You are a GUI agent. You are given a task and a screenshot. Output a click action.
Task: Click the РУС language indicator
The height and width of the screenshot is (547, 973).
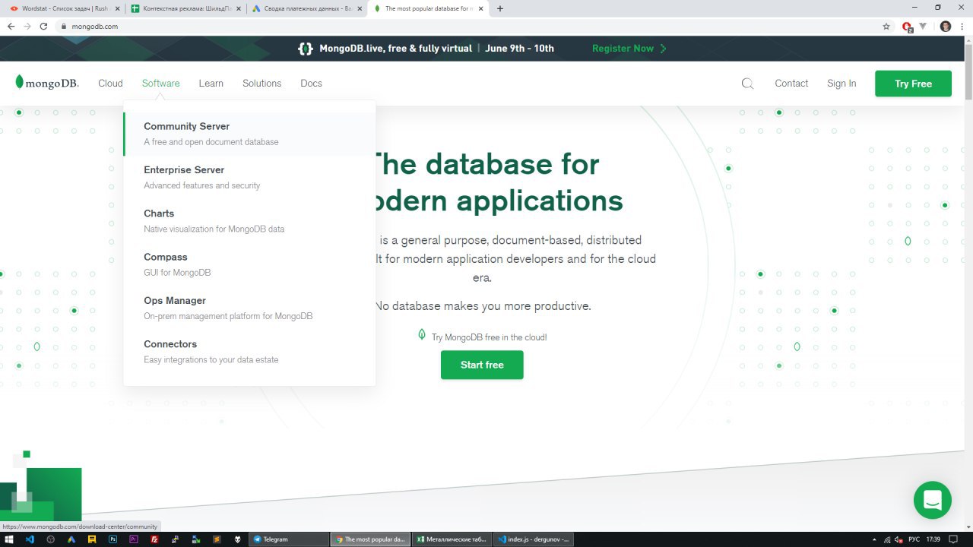point(914,539)
